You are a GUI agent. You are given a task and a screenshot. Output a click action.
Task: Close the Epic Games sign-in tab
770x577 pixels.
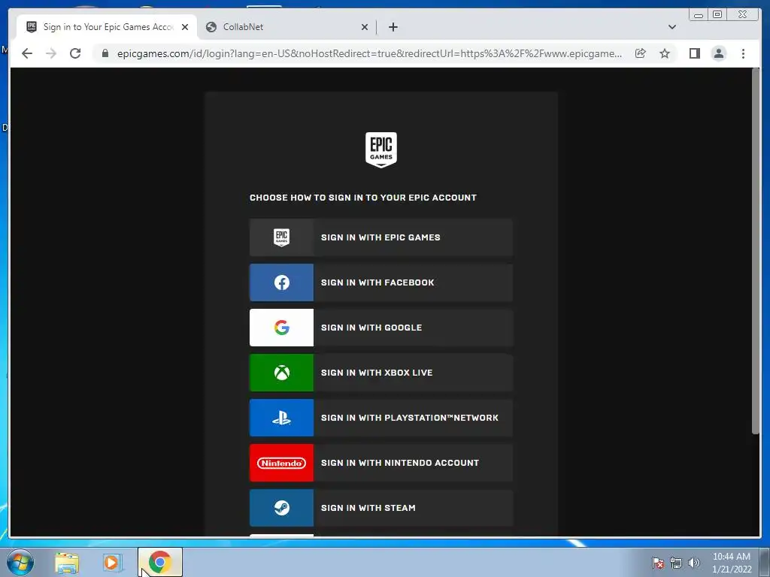tap(185, 27)
